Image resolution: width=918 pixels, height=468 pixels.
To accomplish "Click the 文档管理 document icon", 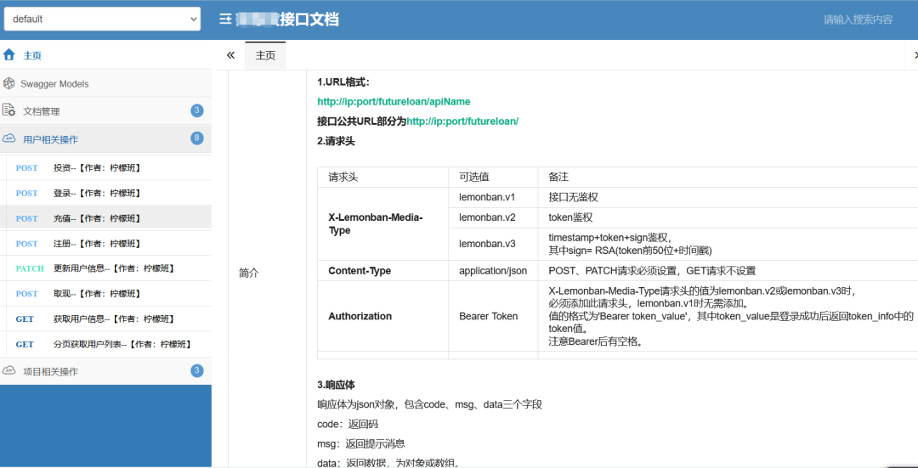I will 8,110.
